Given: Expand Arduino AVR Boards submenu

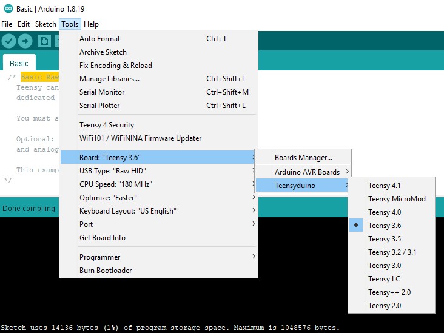Looking at the screenshot, I should point(303,172).
